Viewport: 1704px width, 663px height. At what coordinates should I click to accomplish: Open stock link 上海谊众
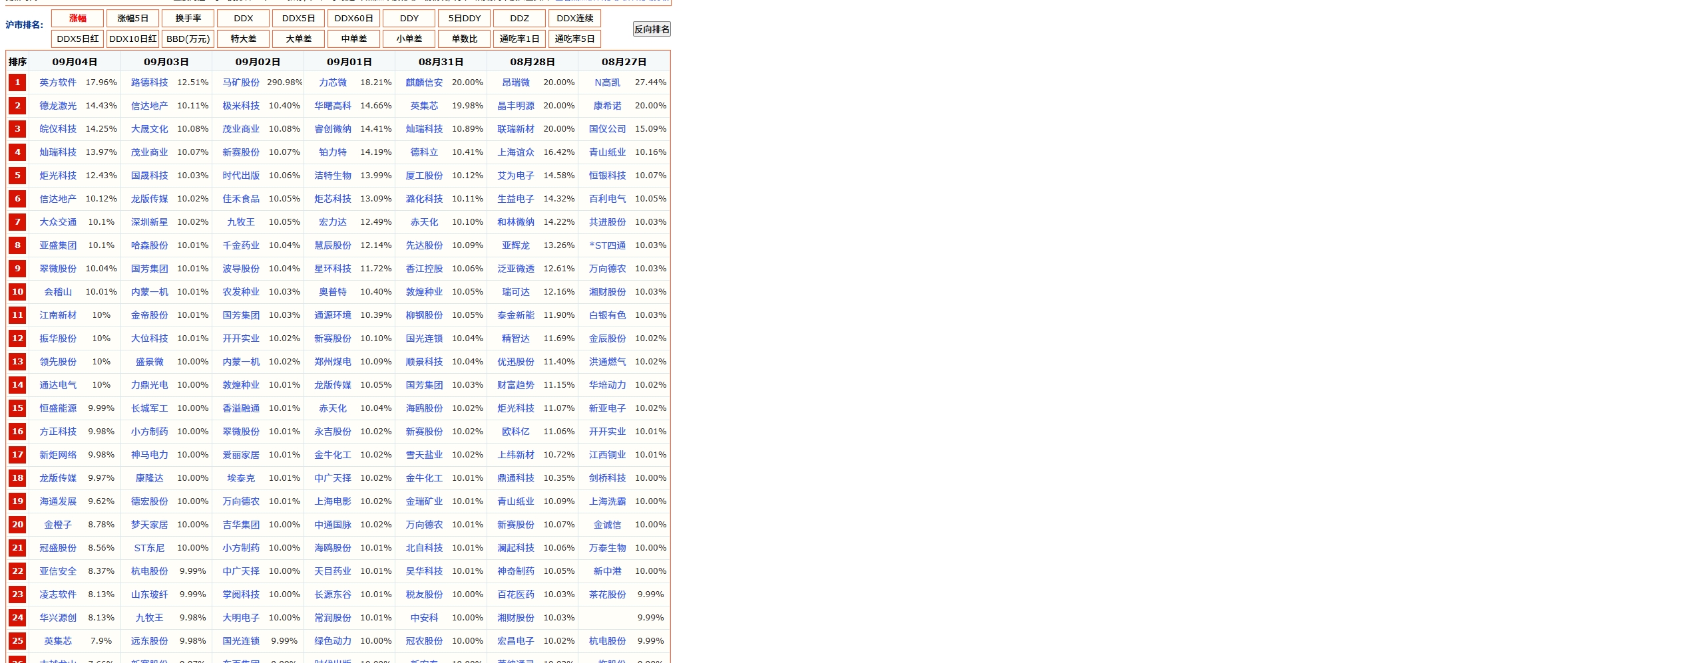(516, 152)
